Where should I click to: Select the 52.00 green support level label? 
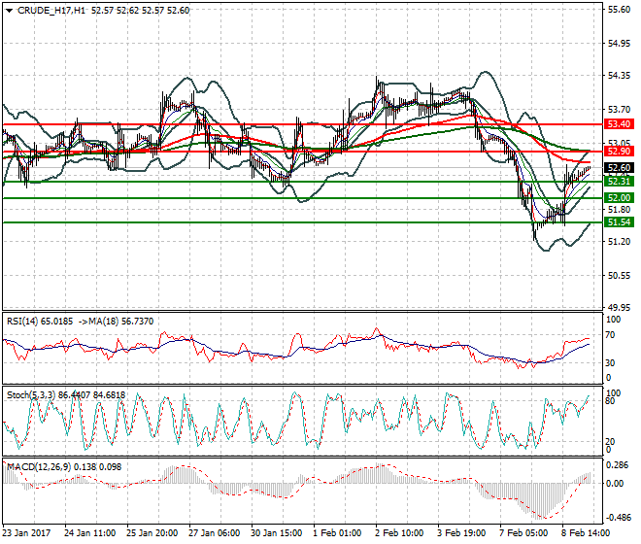619,198
